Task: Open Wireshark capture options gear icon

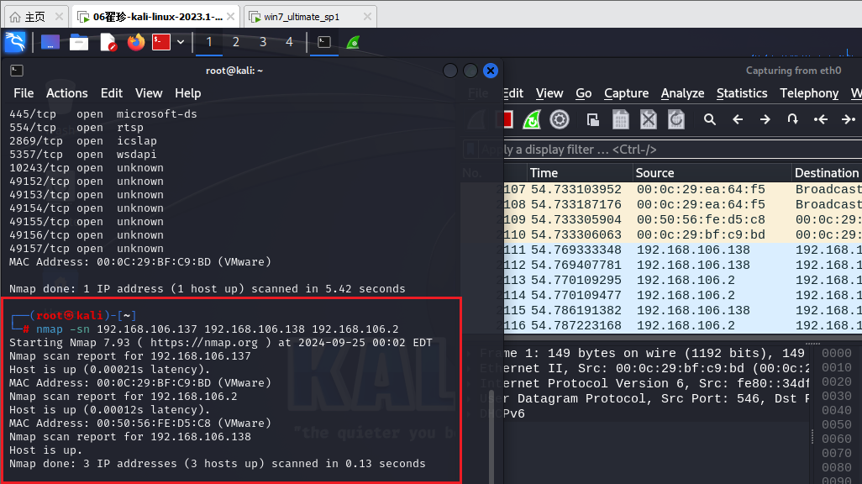Action: point(560,119)
